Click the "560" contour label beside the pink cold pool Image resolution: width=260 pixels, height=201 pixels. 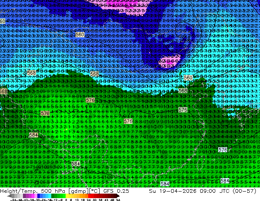[x=188, y=78]
